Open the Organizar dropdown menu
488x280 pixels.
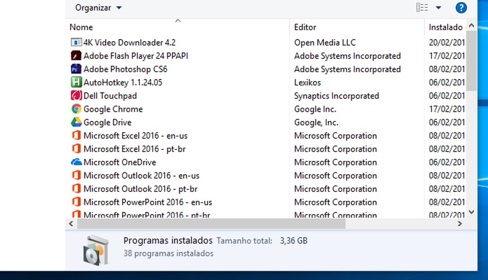[98, 7]
